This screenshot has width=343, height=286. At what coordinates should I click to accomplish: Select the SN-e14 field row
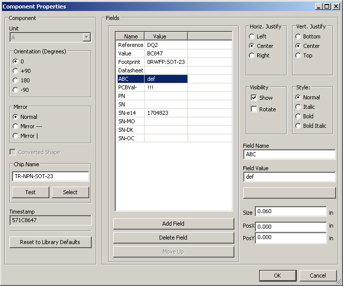(173, 113)
